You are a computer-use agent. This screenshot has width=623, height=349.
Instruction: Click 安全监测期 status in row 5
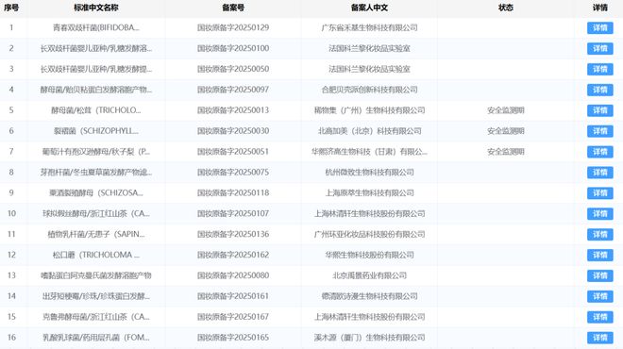point(506,110)
